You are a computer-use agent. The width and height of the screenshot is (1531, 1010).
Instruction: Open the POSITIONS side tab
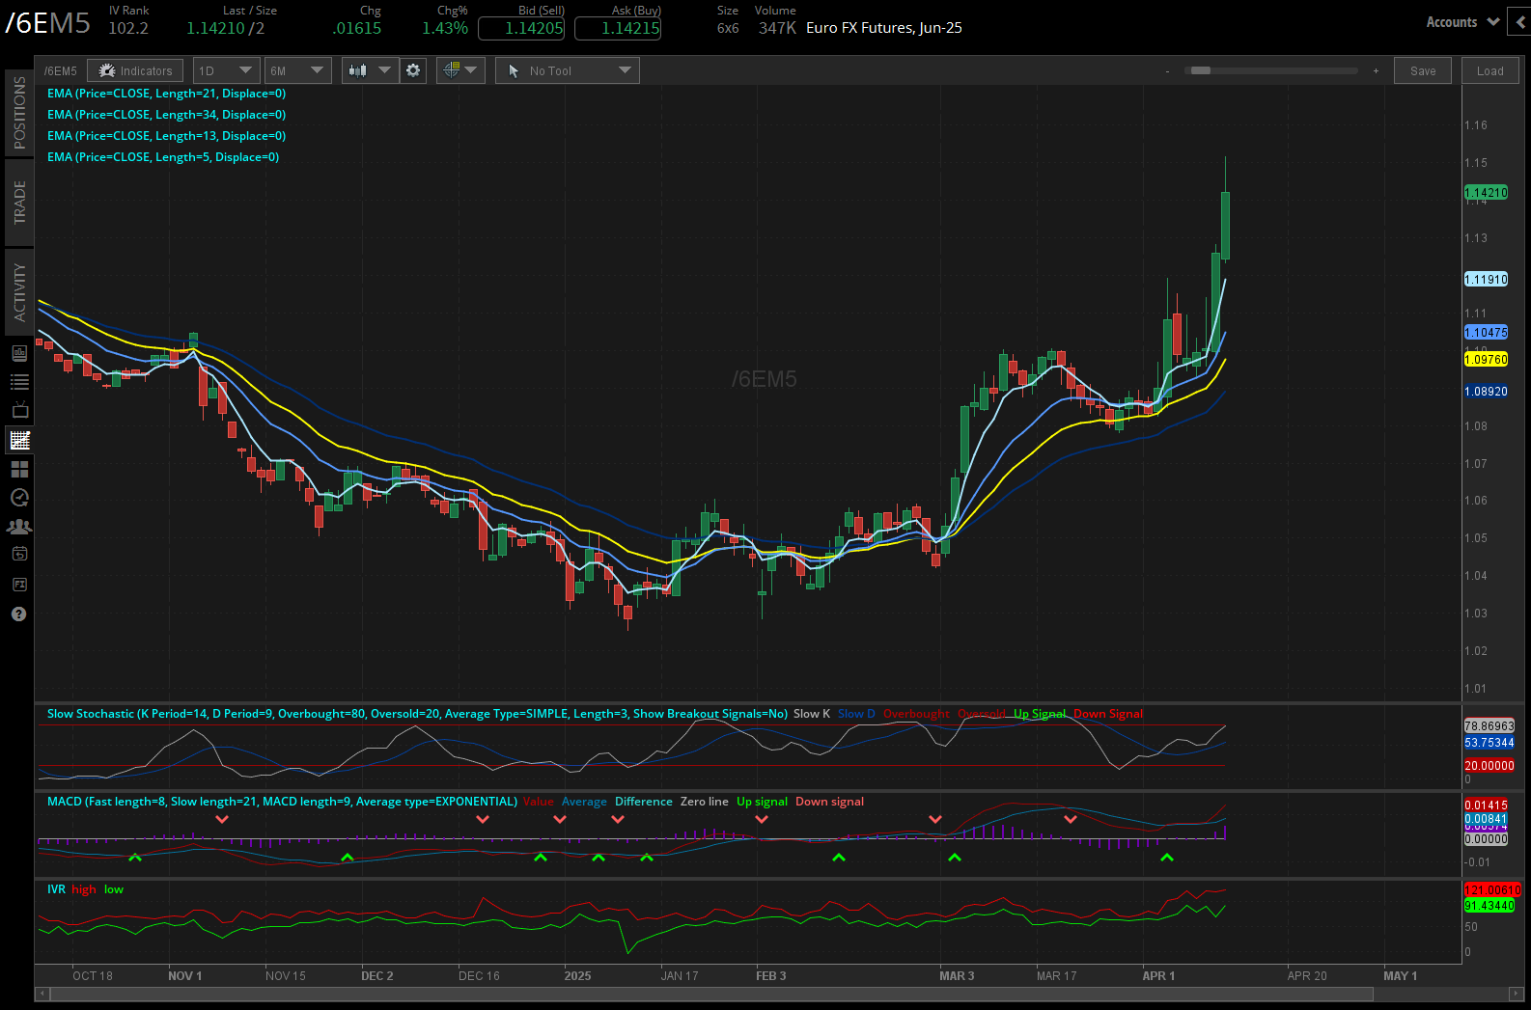point(19,113)
